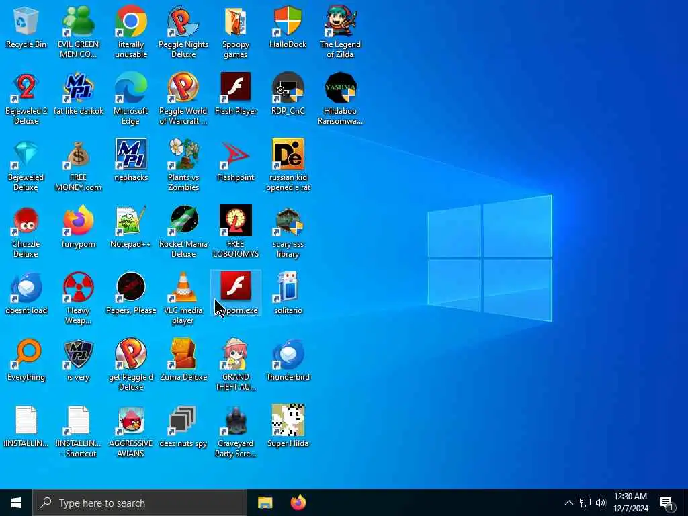
Task: Click the Type here to search box
Action: tap(140, 503)
